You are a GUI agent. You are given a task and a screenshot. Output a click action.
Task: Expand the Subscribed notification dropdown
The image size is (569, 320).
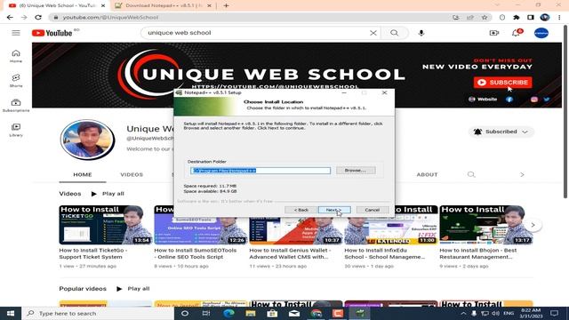[x=501, y=132]
